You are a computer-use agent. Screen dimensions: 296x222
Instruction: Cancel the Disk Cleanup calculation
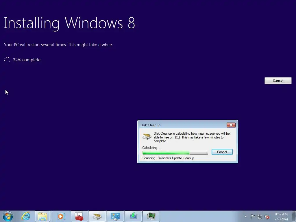[222, 152]
